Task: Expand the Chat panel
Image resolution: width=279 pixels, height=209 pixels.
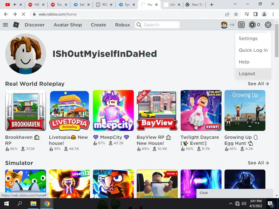Action: 235,193
